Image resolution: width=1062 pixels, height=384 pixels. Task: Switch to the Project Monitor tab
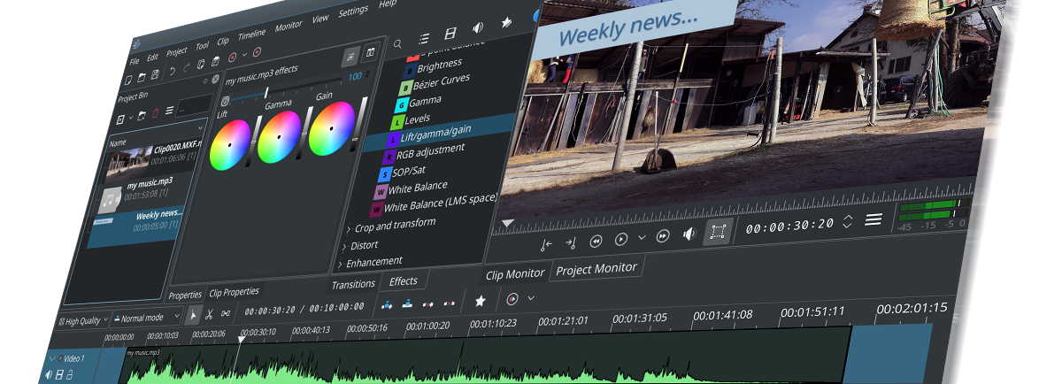[596, 269]
